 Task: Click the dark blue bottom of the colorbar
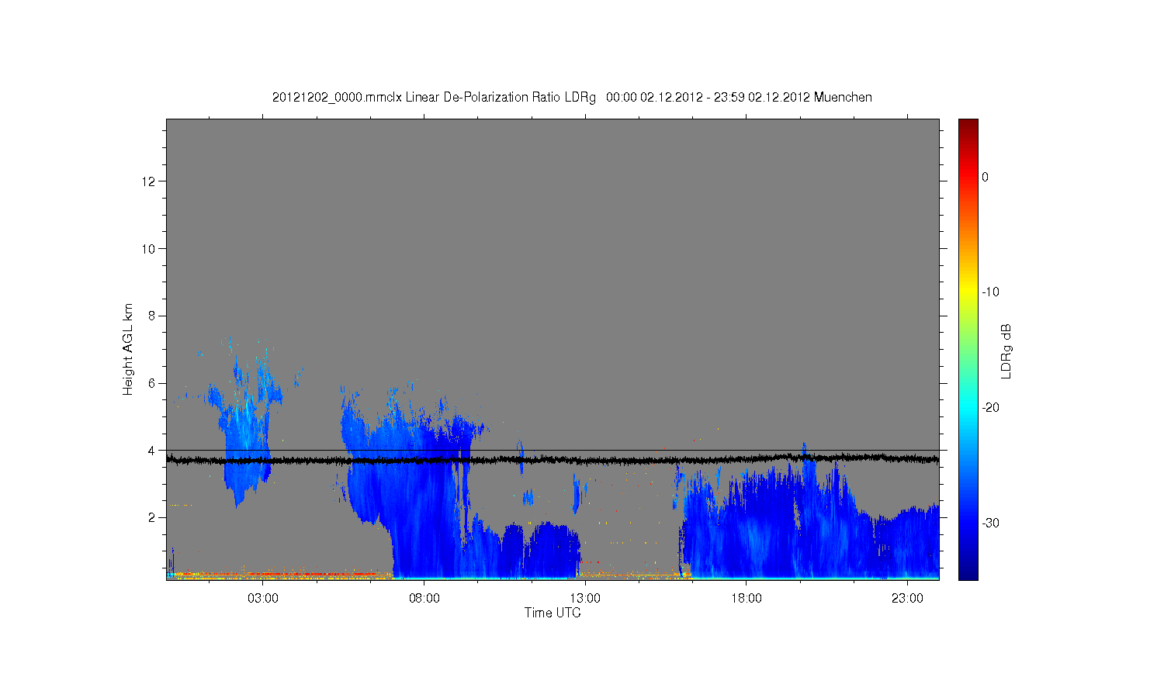[x=968, y=572]
